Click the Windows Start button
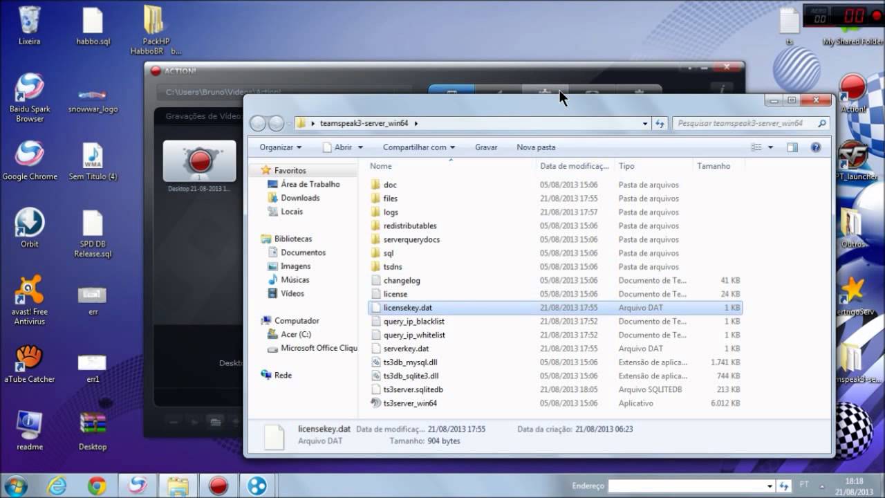 tap(17, 486)
